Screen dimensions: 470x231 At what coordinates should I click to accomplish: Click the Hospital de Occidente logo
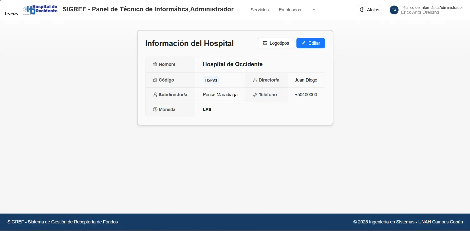point(40,10)
